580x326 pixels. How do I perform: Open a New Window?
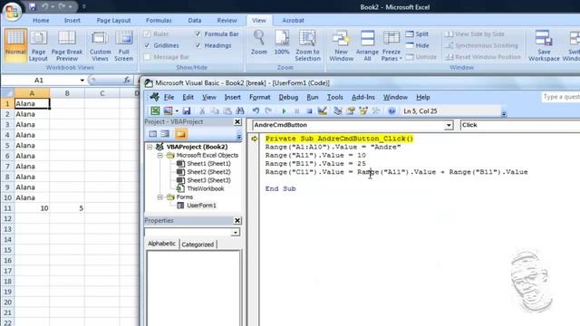tap(341, 46)
